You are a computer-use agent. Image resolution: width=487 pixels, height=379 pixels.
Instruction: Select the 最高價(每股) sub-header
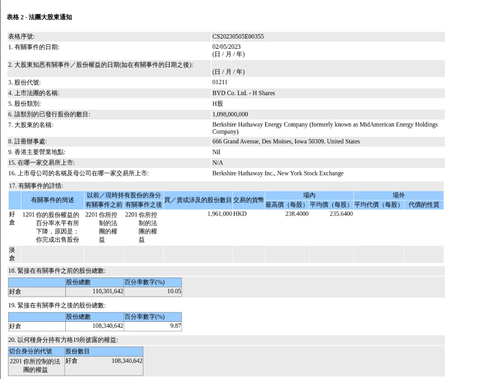pos(287,205)
